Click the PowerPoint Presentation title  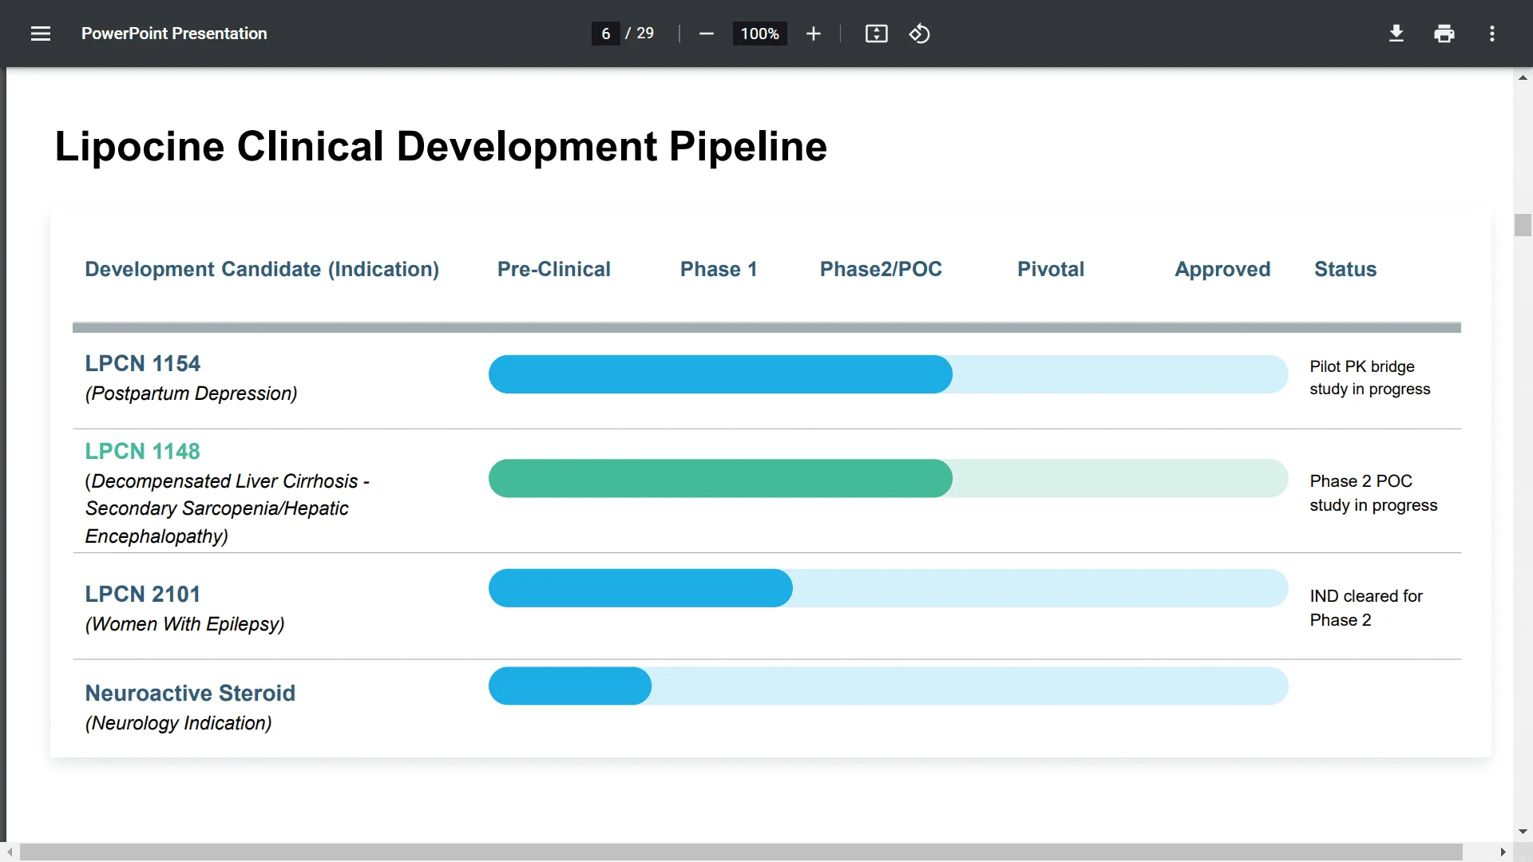(x=174, y=34)
